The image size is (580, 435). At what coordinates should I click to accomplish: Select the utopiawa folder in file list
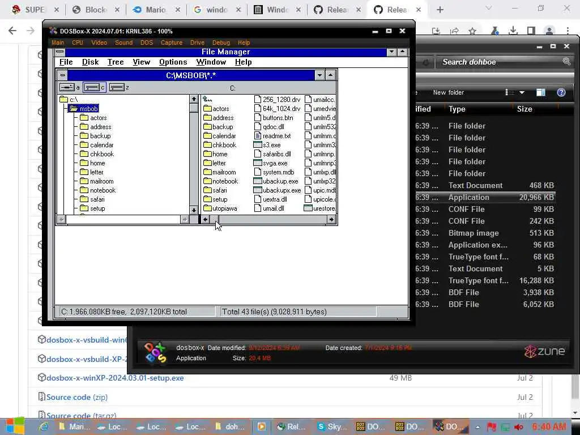click(220, 208)
